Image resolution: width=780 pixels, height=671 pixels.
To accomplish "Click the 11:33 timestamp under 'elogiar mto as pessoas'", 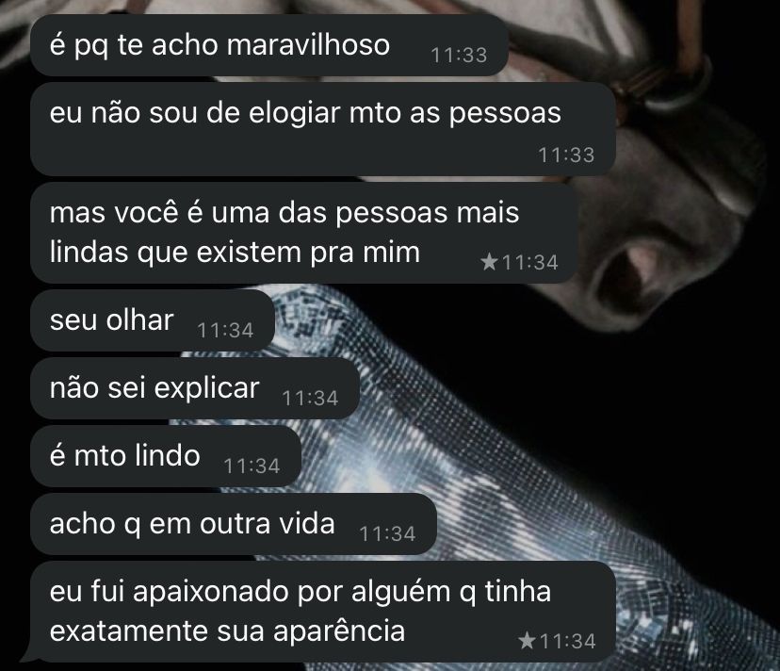I will pos(566,155).
